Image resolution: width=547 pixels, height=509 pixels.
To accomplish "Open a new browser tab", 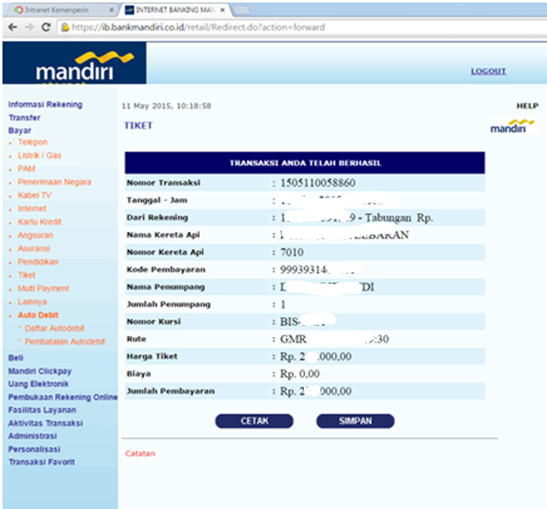I will coord(242,11).
